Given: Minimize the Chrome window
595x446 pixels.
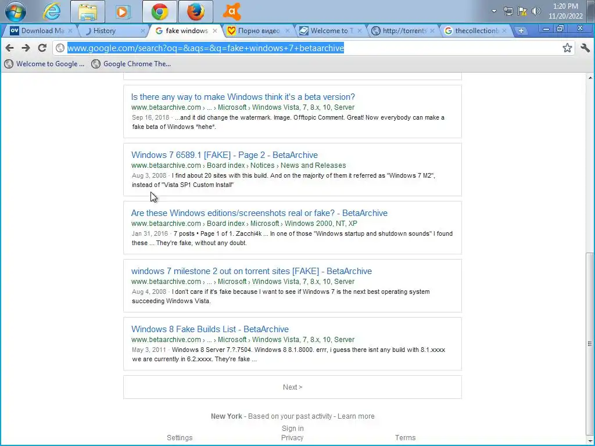Looking at the screenshot, I should (546, 29).
